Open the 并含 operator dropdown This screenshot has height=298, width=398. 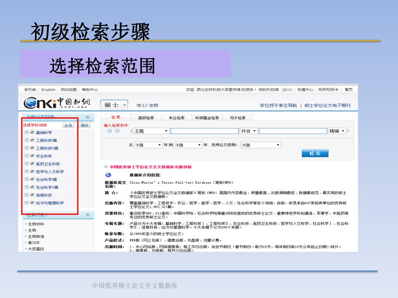[248, 131]
